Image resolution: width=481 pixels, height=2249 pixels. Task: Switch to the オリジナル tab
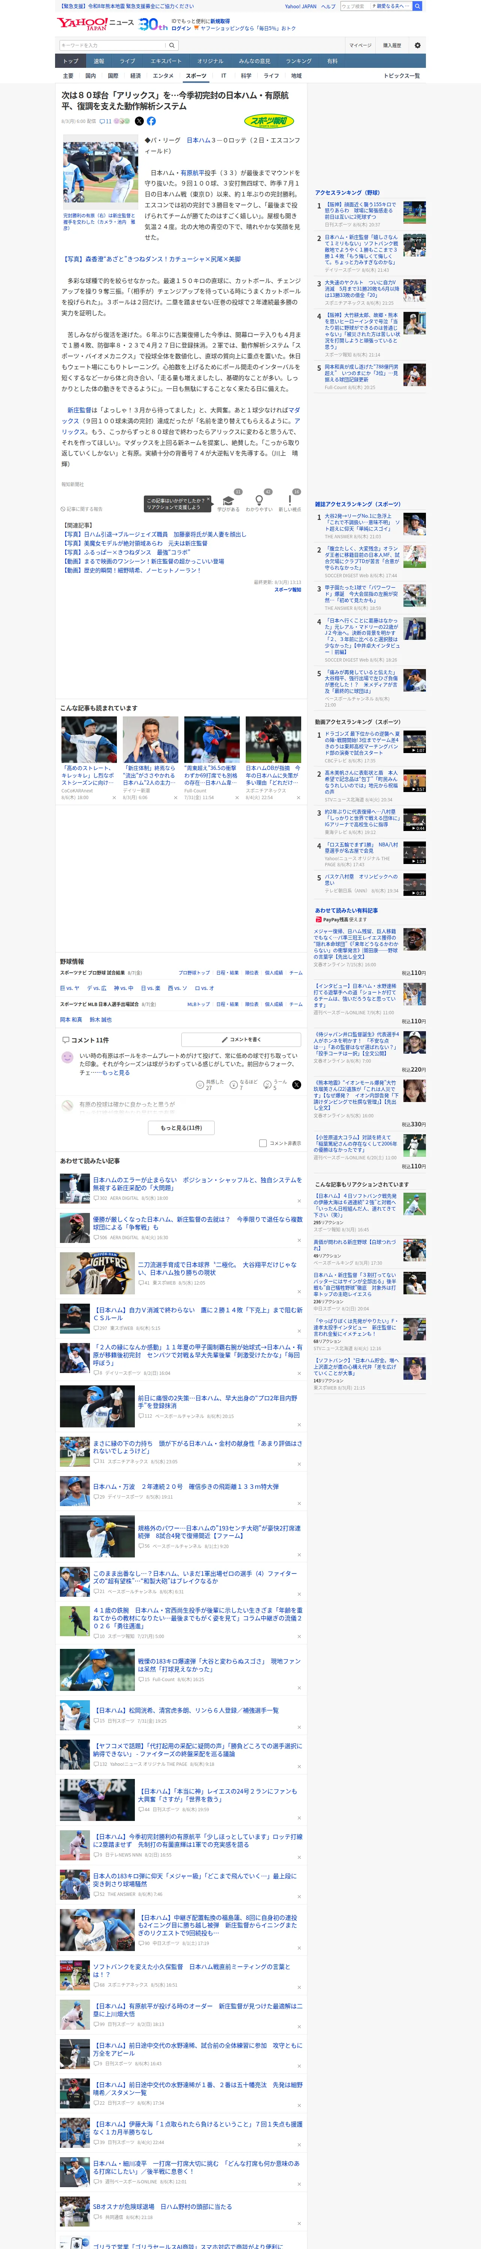(x=211, y=61)
